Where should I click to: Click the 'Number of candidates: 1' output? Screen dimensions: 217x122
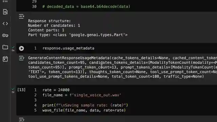pyautogui.click(x=54, y=25)
